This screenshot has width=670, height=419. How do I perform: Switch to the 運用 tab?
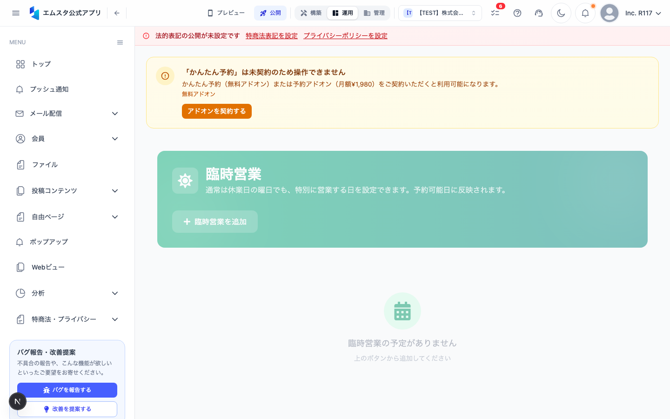pos(342,13)
